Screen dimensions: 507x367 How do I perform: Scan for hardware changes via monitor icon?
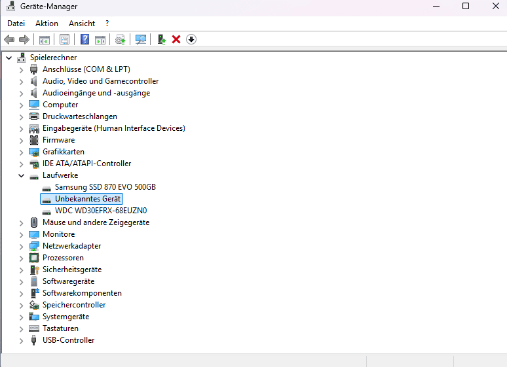[x=141, y=40]
